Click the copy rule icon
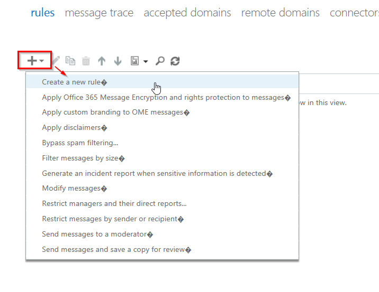The height and width of the screenshot is (292, 379). pyautogui.click(x=70, y=61)
